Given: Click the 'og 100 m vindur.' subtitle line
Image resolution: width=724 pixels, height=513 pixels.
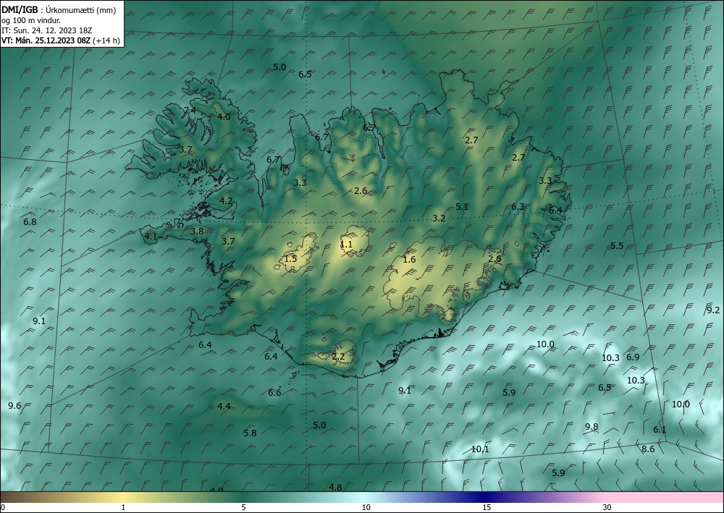Looking at the screenshot, I should [31, 21].
